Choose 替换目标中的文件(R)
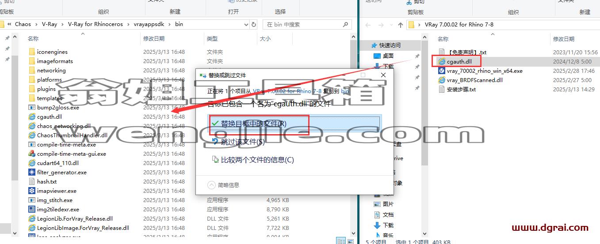Image resolution: width=600 pixels, height=244 pixels. [295, 124]
